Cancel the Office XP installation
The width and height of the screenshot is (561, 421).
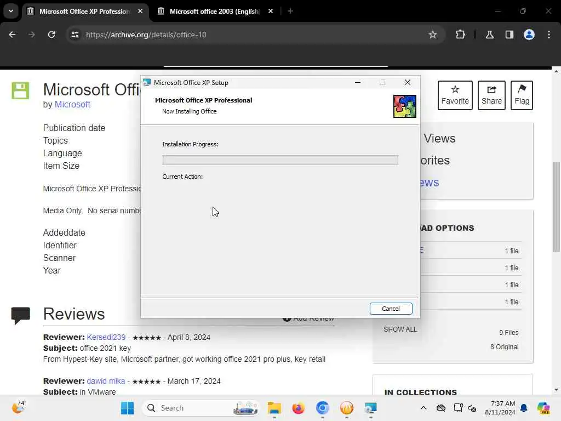tap(391, 309)
